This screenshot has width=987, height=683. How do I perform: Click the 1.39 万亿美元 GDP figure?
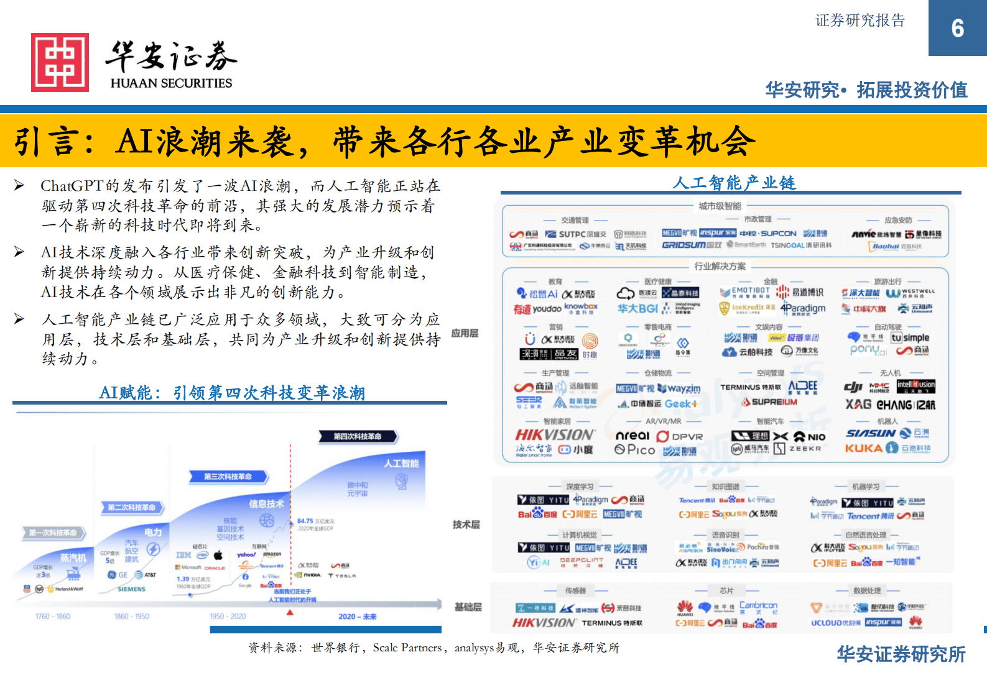click(x=193, y=579)
